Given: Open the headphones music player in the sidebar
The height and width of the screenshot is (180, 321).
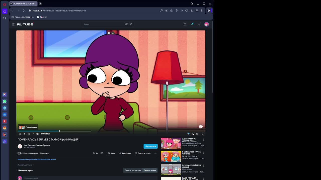Looking at the screenshot, I should (5, 141).
